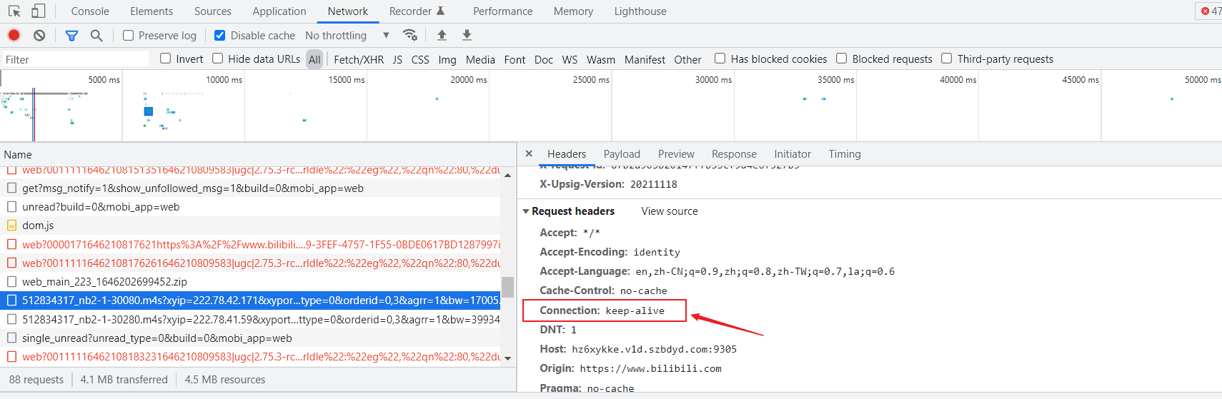The height and width of the screenshot is (399, 1222).
Task: Select the single_unread request row
Action: 250,338
